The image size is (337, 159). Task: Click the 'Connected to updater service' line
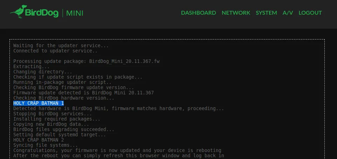[55, 51]
